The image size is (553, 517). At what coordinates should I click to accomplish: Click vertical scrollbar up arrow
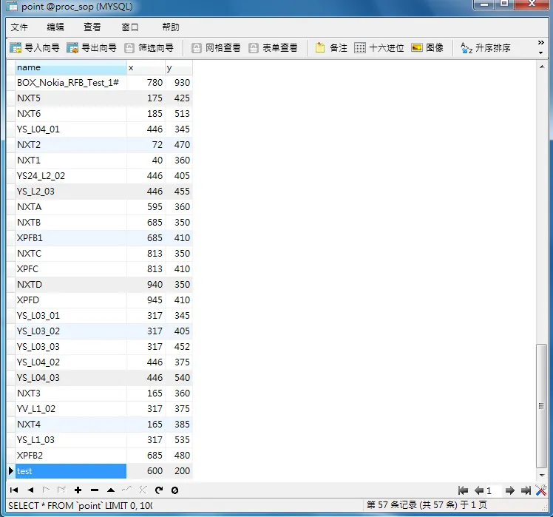[x=542, y=67]
